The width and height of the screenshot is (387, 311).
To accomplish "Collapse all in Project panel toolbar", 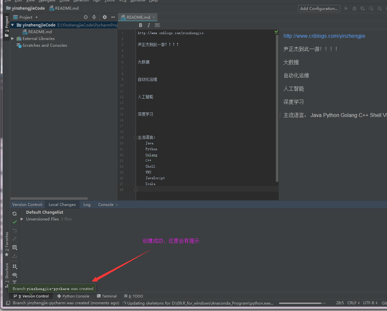I will point(94,17).
